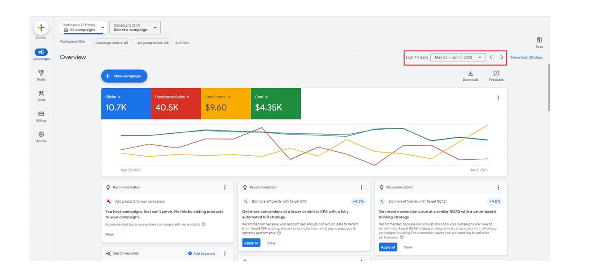Click the Create plus icon
This screenshot has width=599, height=280.
[x=41, y=28]
